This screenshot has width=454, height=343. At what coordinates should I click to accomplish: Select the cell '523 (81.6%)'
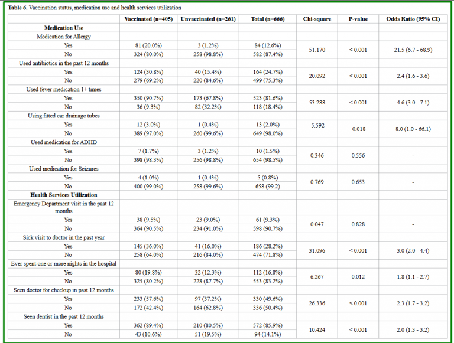coord(268,98)
